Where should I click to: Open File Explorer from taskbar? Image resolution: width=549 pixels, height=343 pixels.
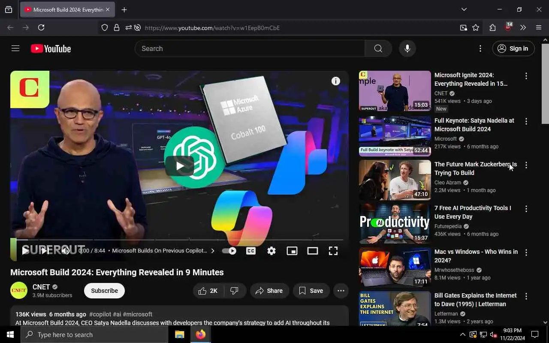click(x=180, y=334)
